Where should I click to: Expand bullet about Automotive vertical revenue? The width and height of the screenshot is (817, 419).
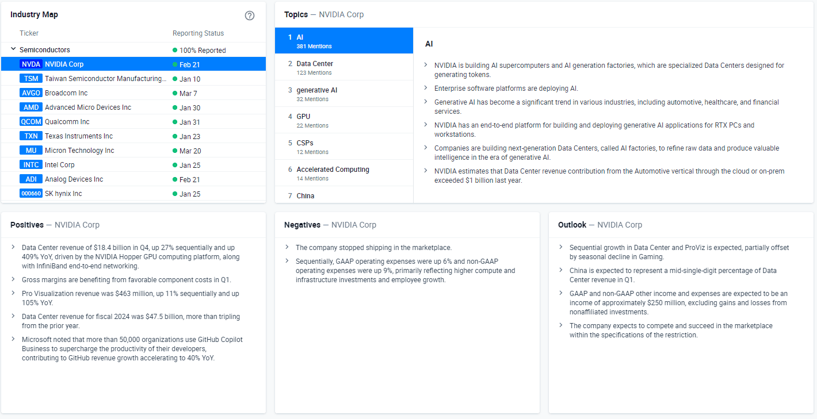point(426,171)
